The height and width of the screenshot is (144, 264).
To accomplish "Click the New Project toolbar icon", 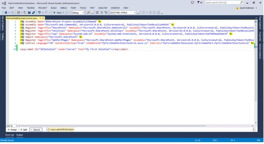I will (18, 12).
